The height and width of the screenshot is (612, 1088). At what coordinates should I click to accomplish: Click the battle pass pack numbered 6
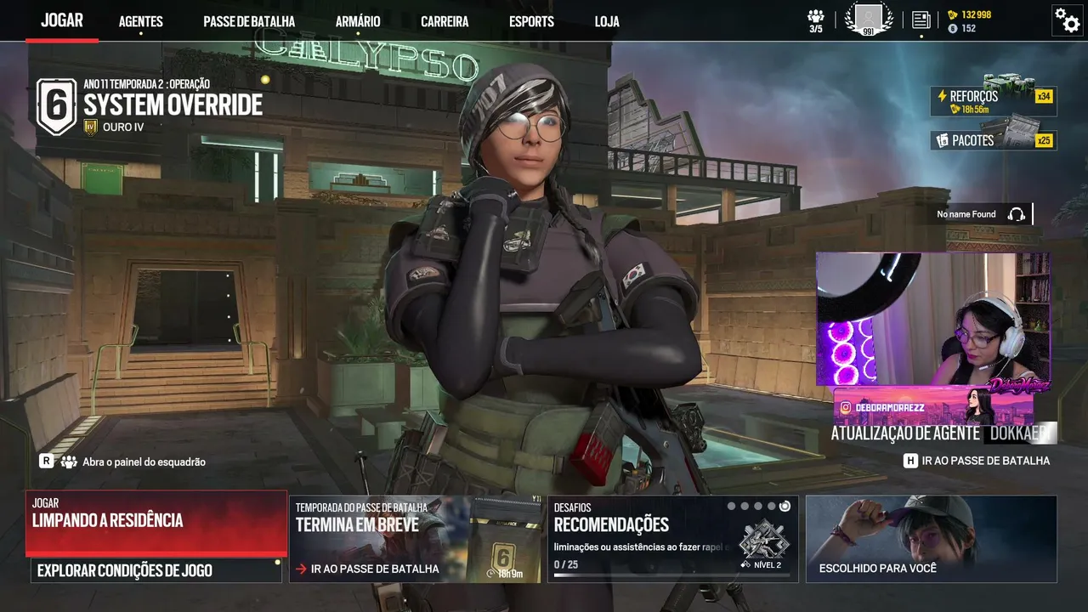(504, 540)
